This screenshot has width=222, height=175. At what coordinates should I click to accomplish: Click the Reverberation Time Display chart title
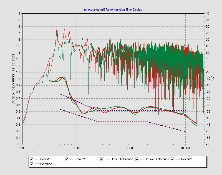[x=113, y=9]
